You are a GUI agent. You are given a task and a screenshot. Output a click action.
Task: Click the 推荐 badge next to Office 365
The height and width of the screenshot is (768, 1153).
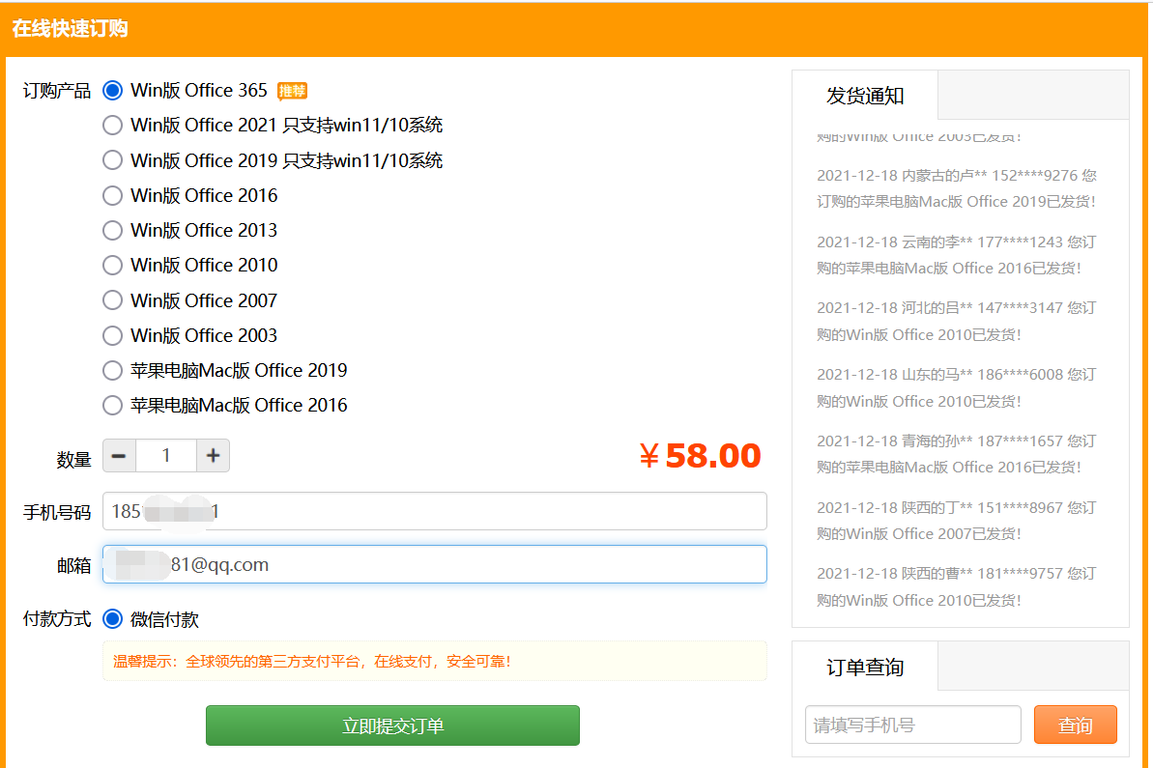(x=292, y=91)
